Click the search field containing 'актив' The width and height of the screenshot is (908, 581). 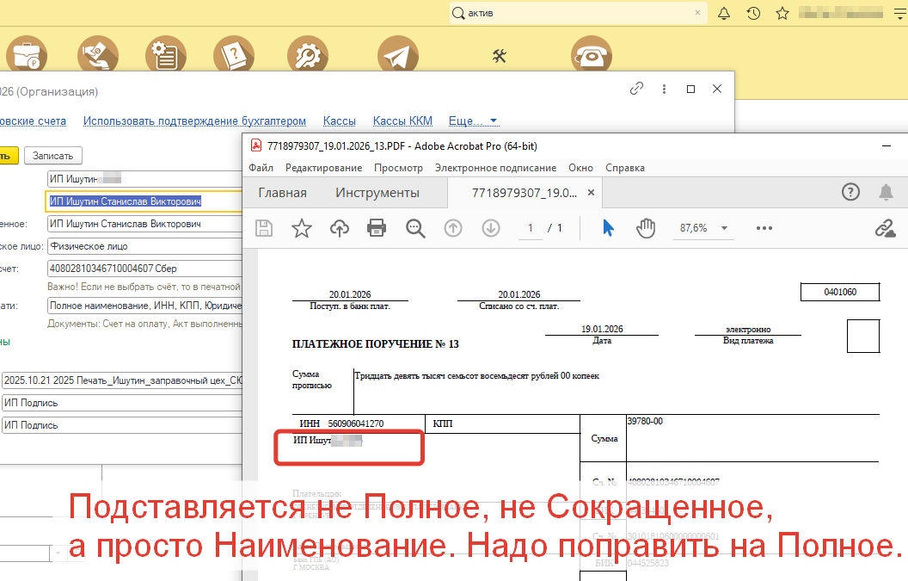pyautogui.click(x=576, y=14)
